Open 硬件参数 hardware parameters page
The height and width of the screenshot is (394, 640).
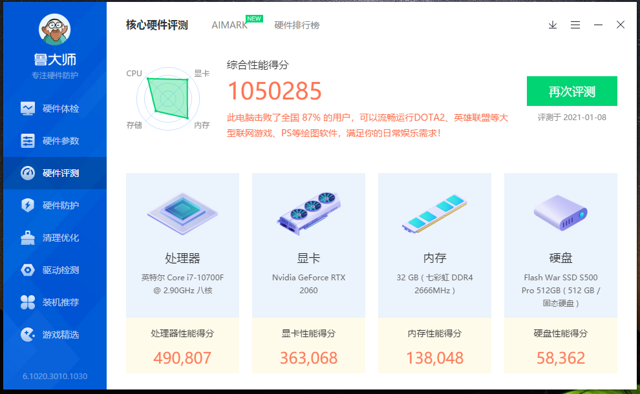coord(55,141)
